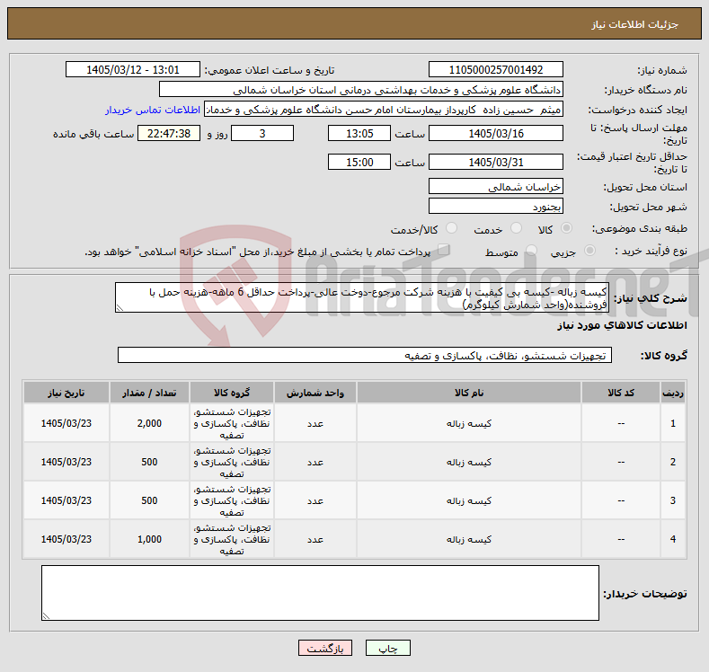Click the need number field 1105000257001492
Viewport: 709px width, 672px height.
point(495,69)
